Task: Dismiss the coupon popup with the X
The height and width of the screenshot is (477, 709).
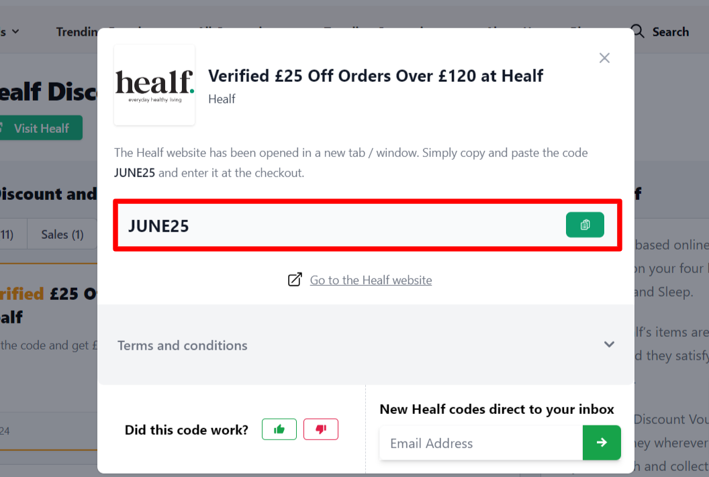Action: pos(604,58)
